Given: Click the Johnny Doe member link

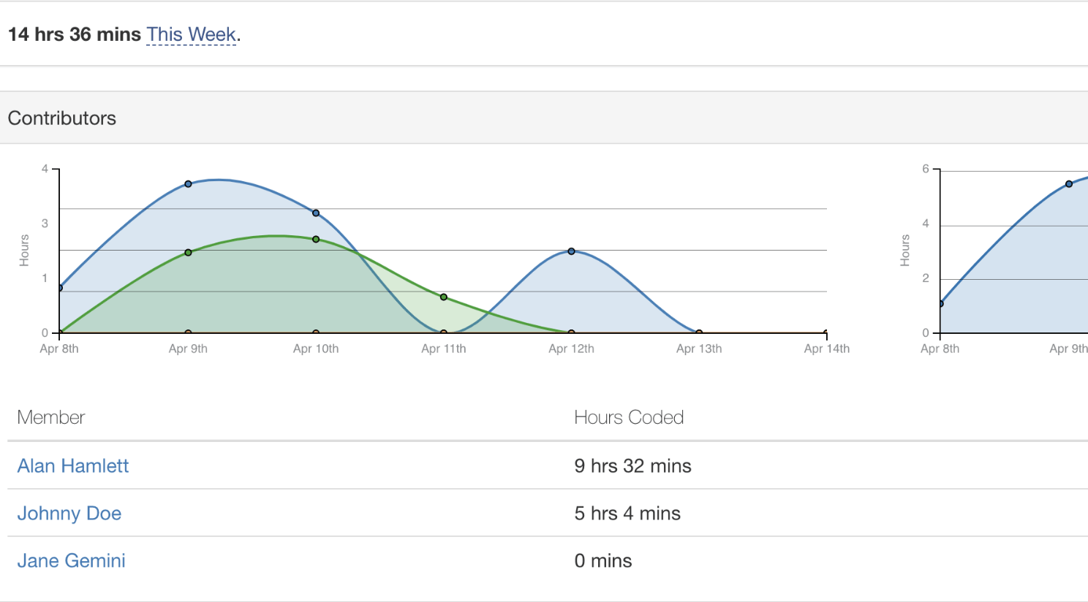Looking at the screenshot, I should coord(69,513).
